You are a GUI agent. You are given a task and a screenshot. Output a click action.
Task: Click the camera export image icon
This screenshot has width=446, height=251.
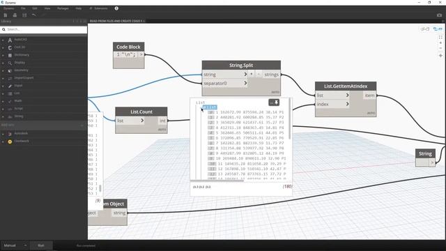tap(439, 15)
